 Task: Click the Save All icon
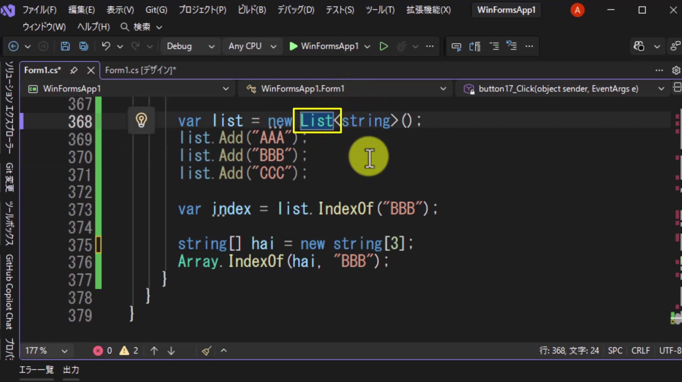(x=84, y=46)
